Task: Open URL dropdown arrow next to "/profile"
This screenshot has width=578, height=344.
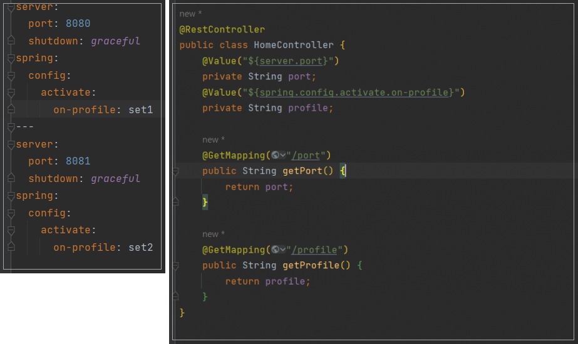Action: (x=282, y=250)
